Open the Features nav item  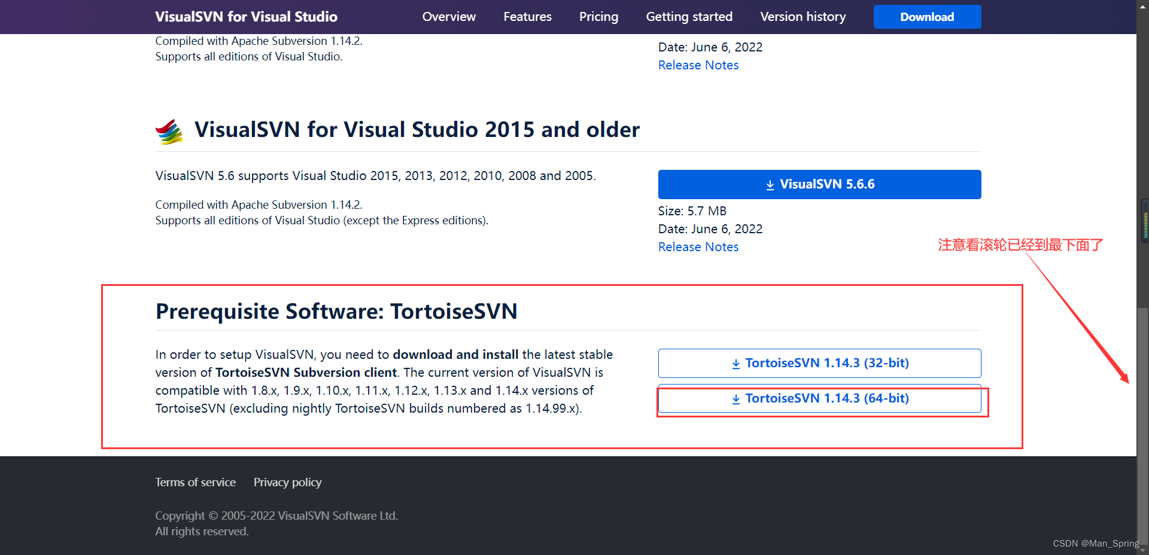click(527, 17)
